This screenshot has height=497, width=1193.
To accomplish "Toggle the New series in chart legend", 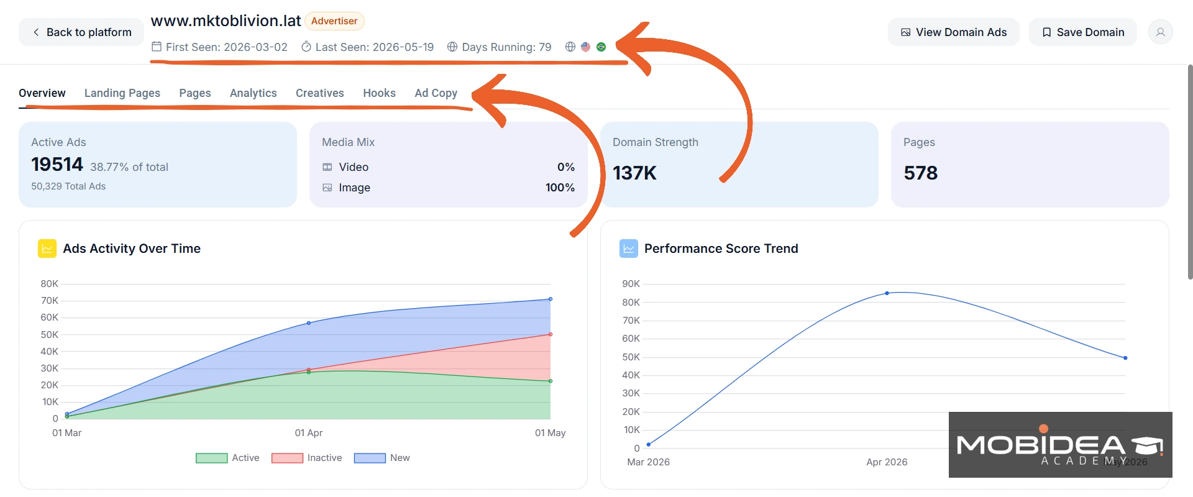I will pyautogui.click(x=382, y=458).
